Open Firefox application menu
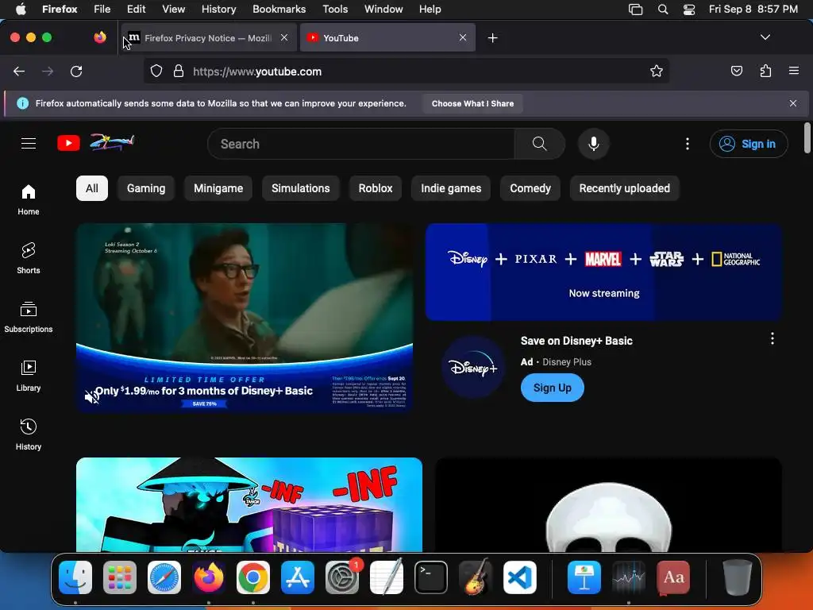813x610 pixels. [793, 71]
